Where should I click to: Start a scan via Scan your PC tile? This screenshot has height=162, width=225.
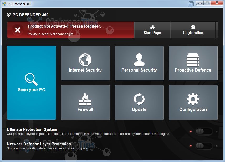coord(32,83)
